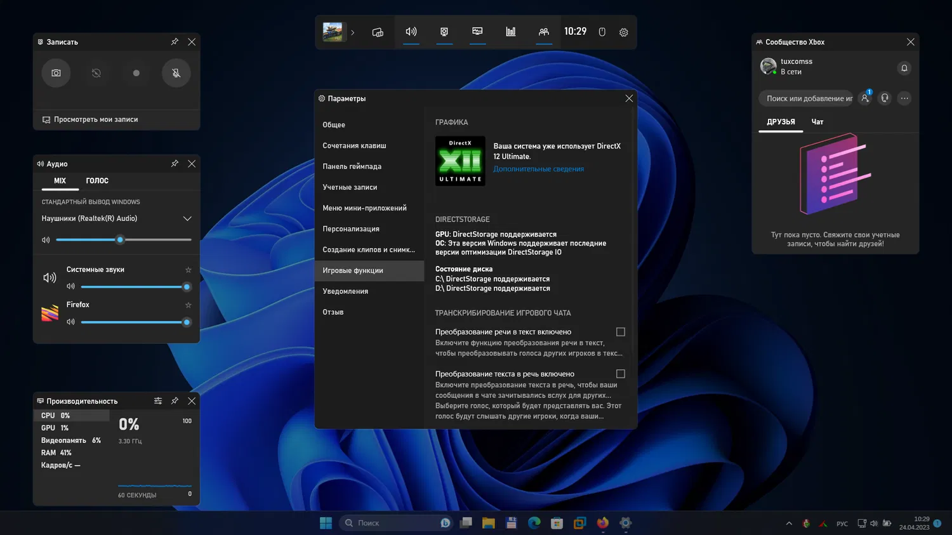Viewport: 952px width, 535px height.
Task: Open the Performance widget from the top bar
Action: [x=477, y=32]
